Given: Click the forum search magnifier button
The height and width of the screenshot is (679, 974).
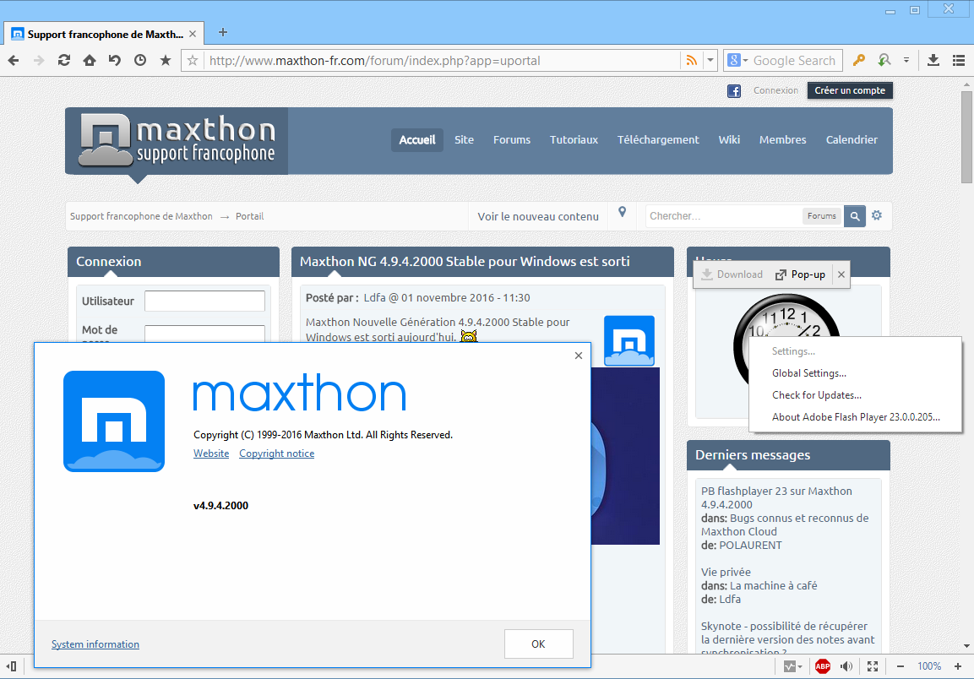Looking at the screenshot, I should (x=855, y=216).
